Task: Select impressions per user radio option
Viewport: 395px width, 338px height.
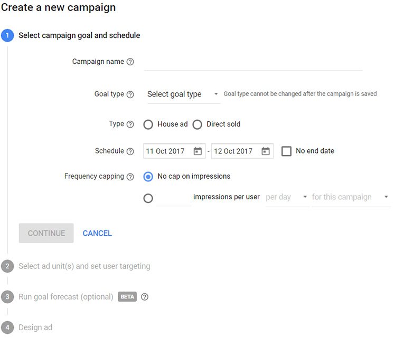Action: (148, 198)
